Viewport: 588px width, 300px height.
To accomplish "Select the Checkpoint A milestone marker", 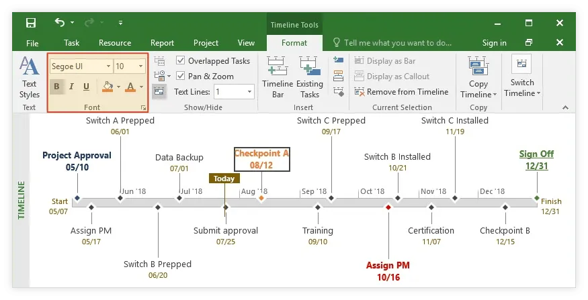I will [x=261, y=198].
